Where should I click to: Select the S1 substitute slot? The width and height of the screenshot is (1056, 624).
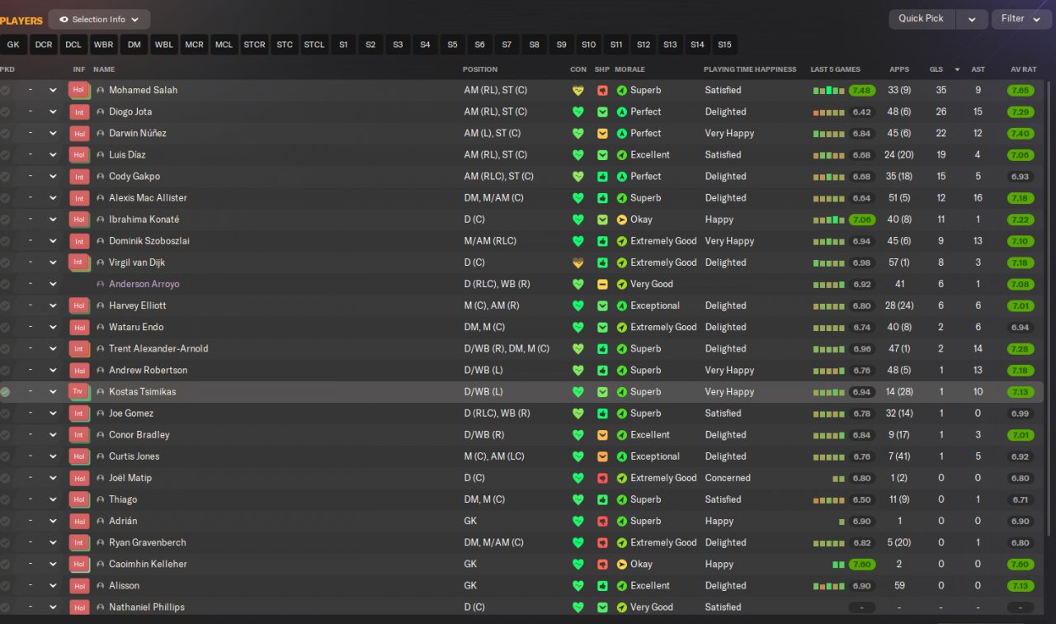[343, 45]
